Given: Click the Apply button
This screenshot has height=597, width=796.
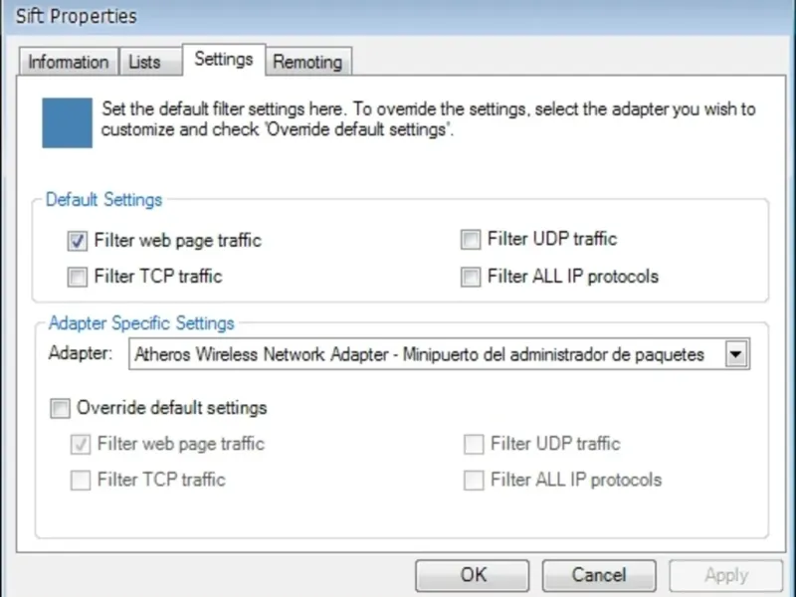Looking at the screenshot, I should point(725,575).
